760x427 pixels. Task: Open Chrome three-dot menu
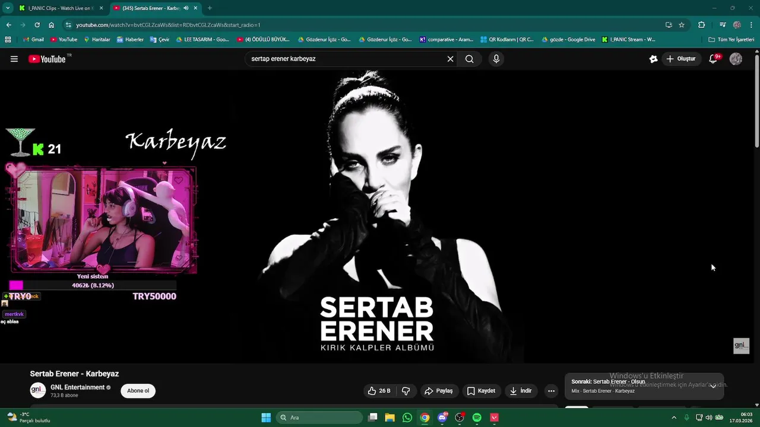point(751,25)
